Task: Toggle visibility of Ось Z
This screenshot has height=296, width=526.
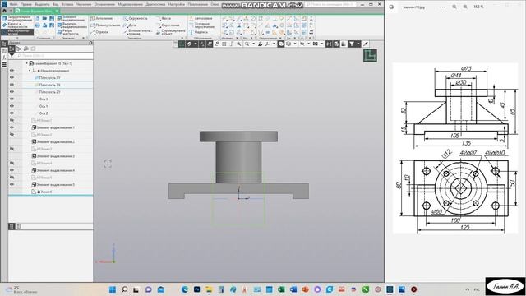Action: [x=12, y=113]
